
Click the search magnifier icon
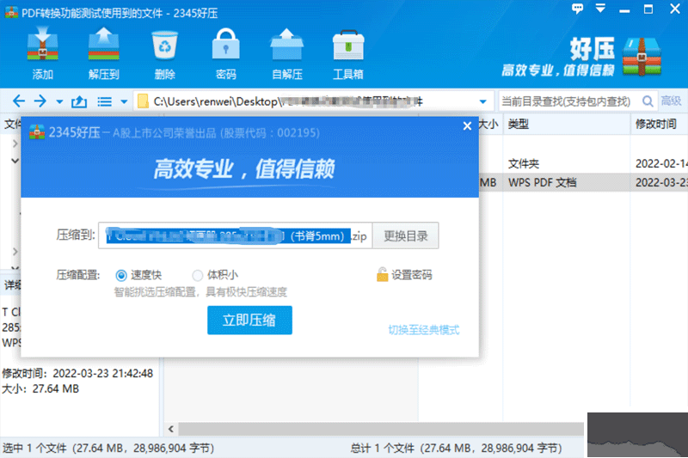648,101
